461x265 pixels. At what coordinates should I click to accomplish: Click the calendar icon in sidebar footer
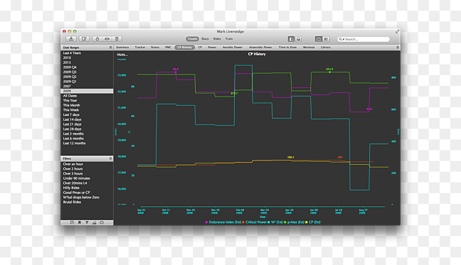tap(72, 223)
